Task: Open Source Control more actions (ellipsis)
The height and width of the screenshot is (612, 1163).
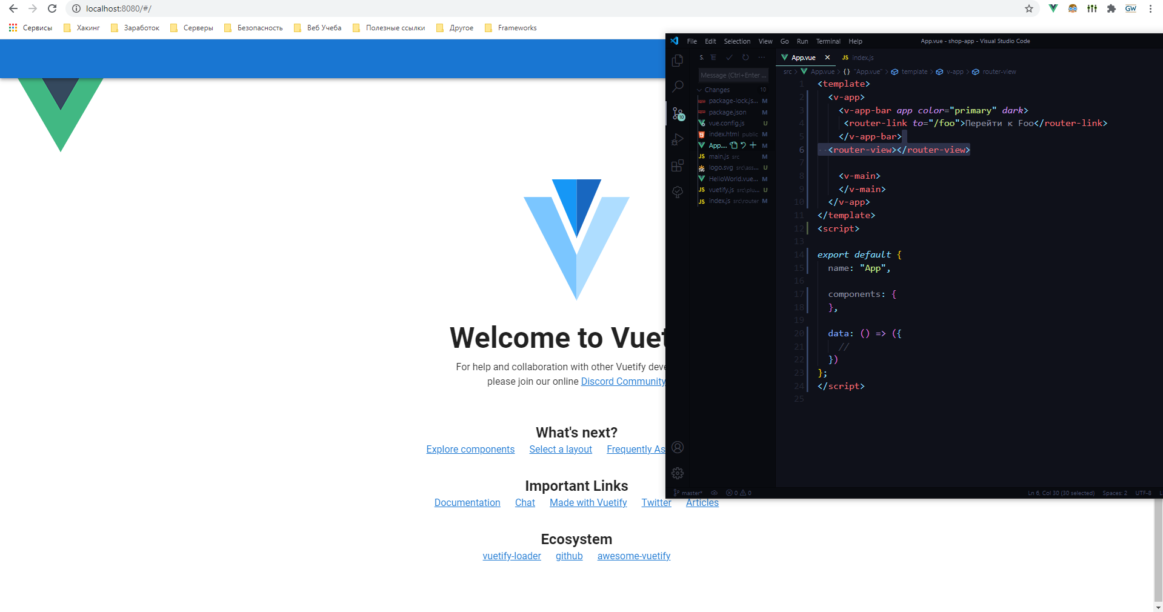Action: [x=762, y=58]
